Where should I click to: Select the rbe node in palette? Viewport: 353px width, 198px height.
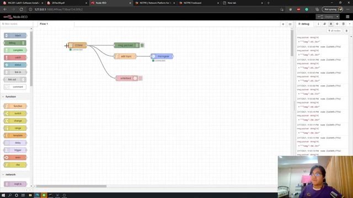(x=15, y=165)
